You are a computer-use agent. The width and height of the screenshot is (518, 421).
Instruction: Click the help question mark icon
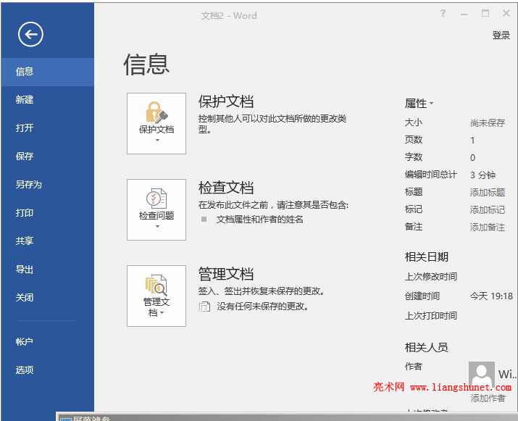point(443,13)
